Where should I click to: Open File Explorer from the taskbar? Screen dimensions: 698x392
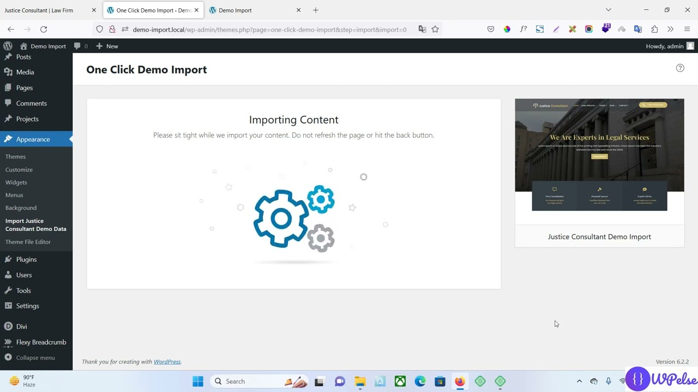(x=360, y=381)
